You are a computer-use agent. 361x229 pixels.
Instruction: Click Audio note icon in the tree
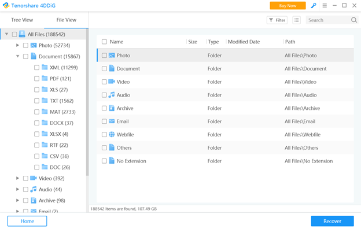click(34, 189)
